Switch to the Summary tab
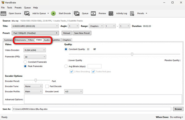This screenshot has width=185, height=120. pos(8,40)
